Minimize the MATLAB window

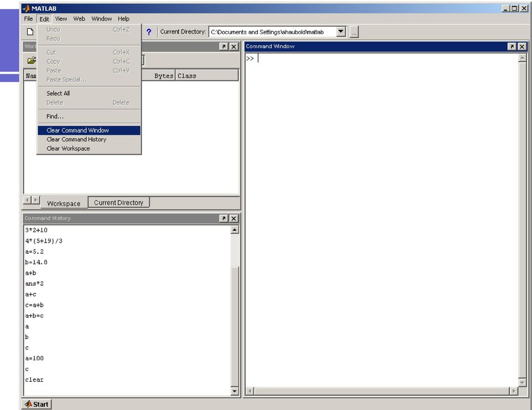click(x=506, y=8)
